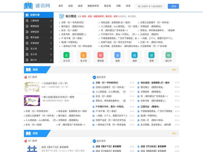Screen dimensions: 203x152
Task: Open 银河渡口（猜国内地名）in 每日精选
Action: [73, 26]
